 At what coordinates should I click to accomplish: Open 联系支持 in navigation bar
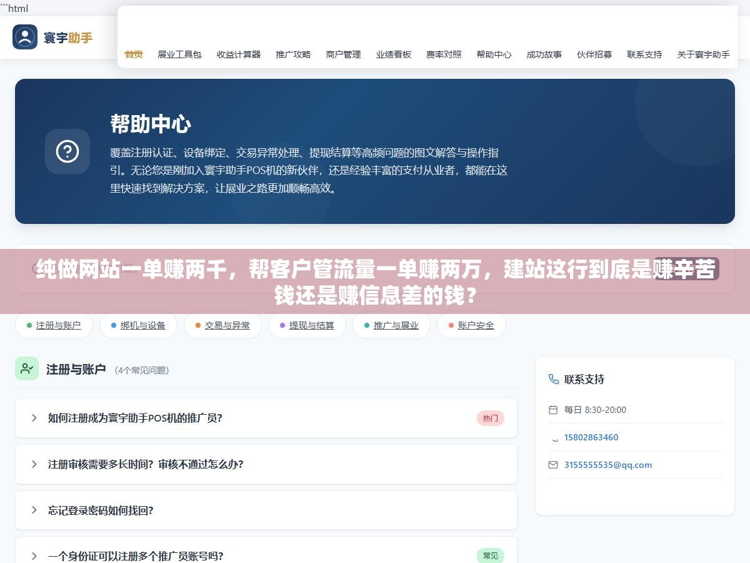coord(644,54)
